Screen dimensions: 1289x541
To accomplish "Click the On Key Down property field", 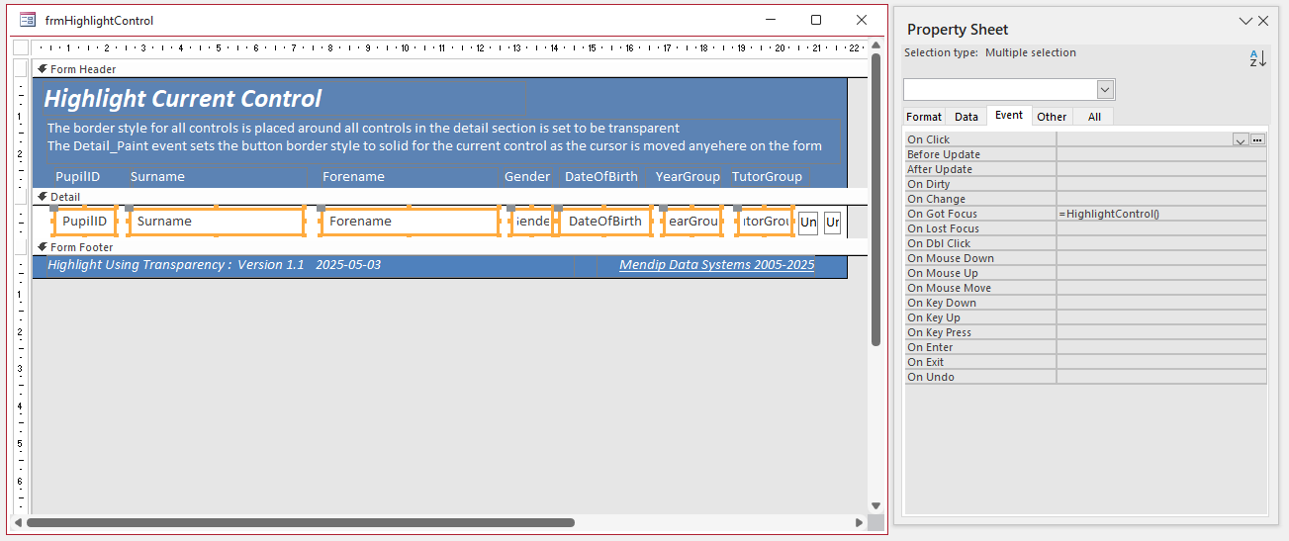I will pyautogui.click(x=1161, y=303).
